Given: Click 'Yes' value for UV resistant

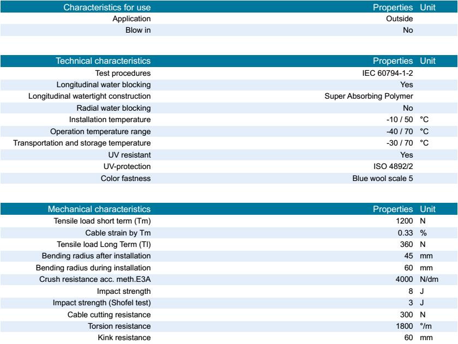Looking at the screenshot, I should (x=406, y=155).
